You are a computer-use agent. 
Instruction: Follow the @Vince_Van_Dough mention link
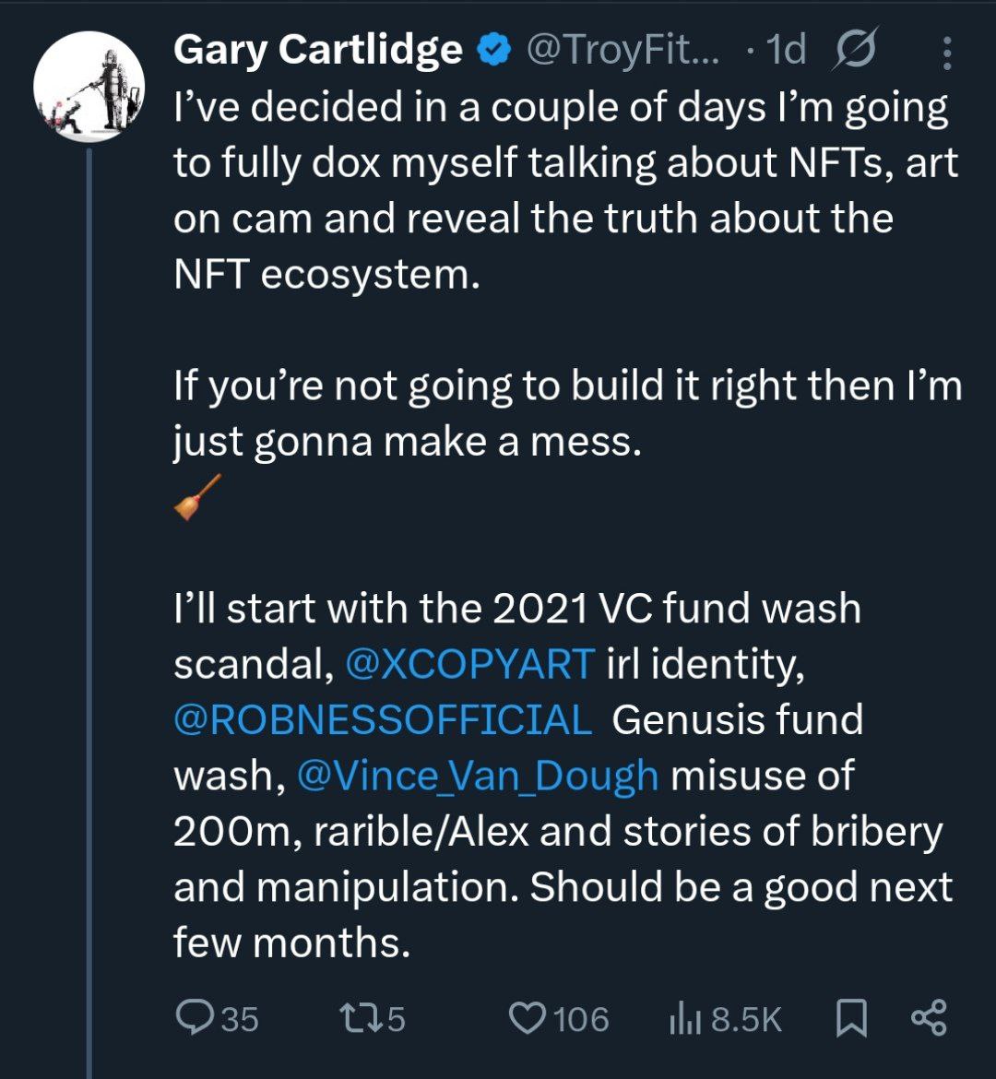point(478,776)
